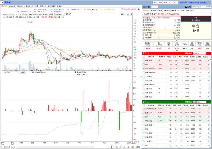The width and height of the screenshot is (212, 149).
Task: Open the 分點進出 indicator dropdown below the chart
Action: [12, 72]
